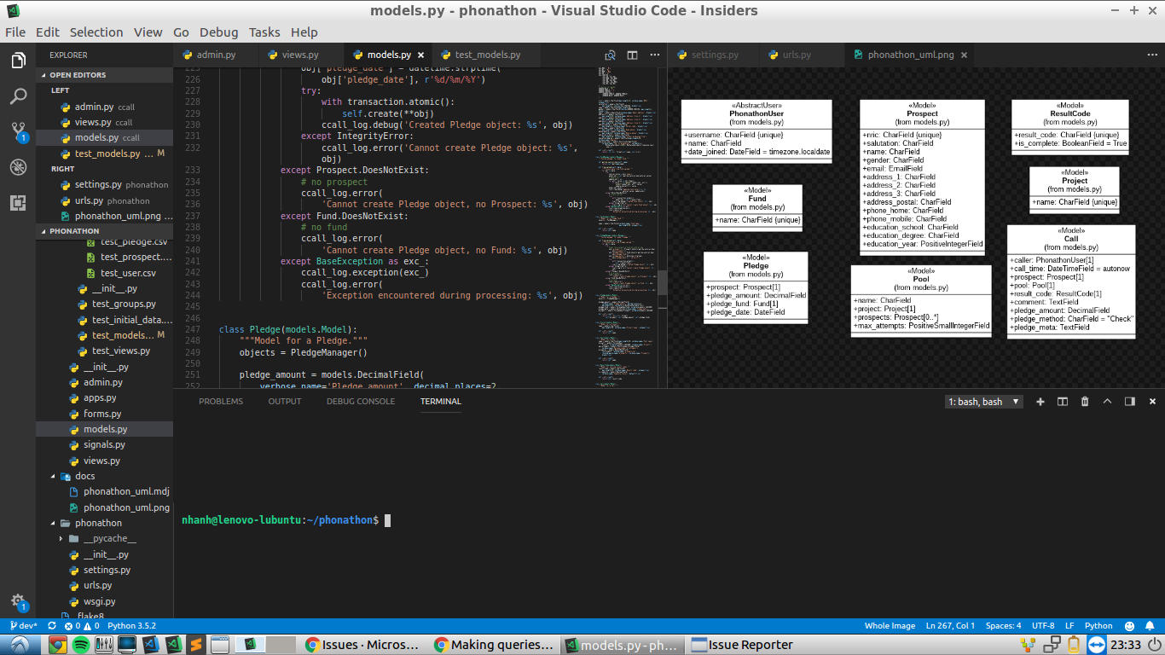
Task: Open the split editor icon in editor toolbar
Action: (x=632, y=55)
